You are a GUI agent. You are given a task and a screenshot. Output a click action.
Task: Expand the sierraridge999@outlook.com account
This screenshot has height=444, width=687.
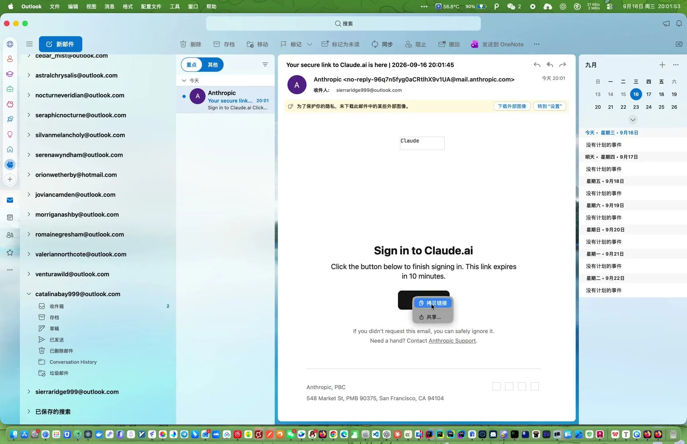(29, 392)
